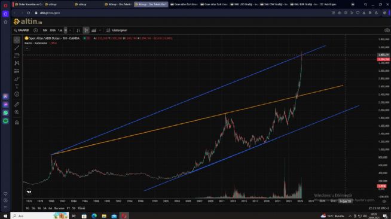
Task: Click the XAUUSD symbol search field
Action: [22, 30]
